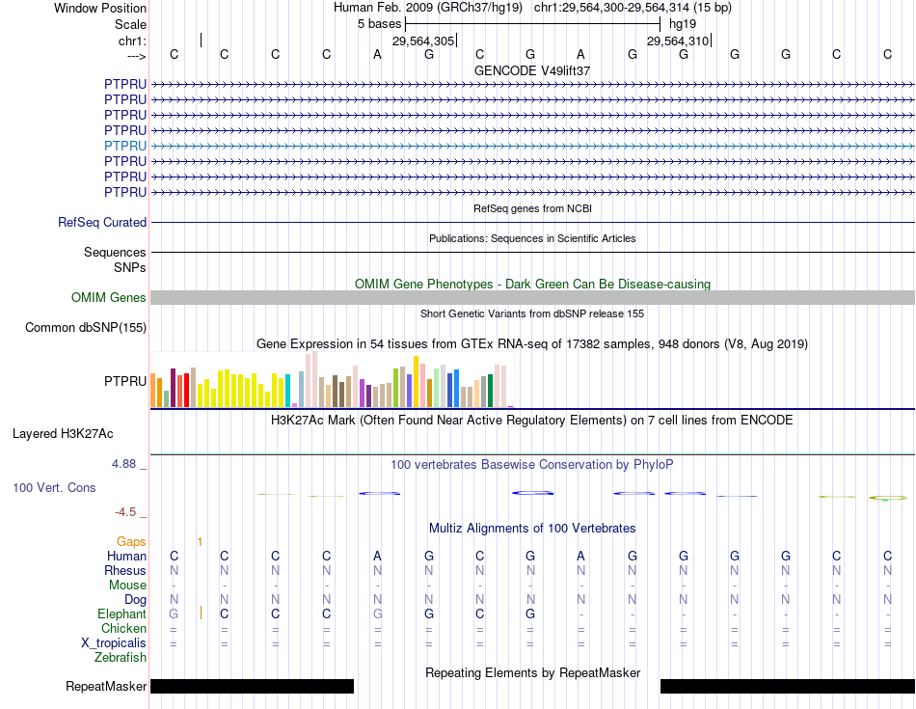Viewport: 916px width, 709px height.
Task: Select the Elephant alignment row label
Action: point(122,614)
